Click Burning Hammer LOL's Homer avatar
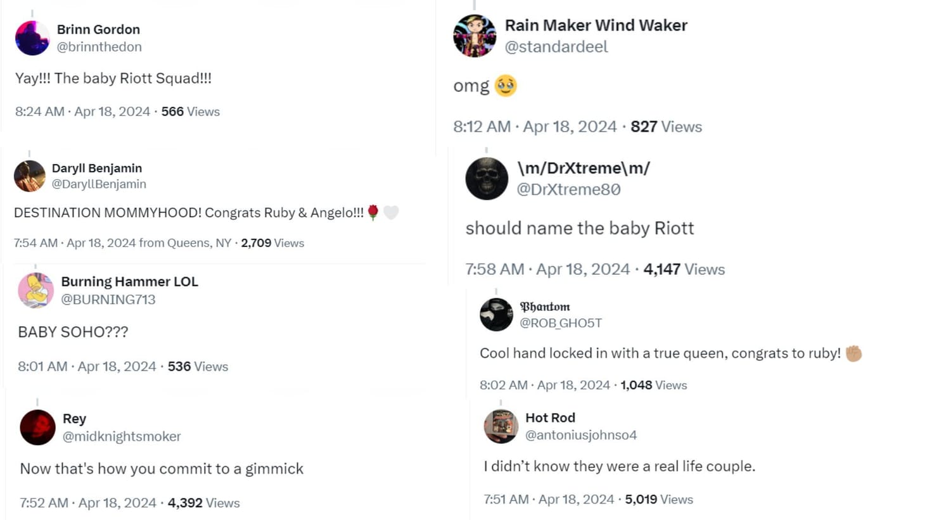The width and height of the screenshot is (925, 520). [x=35, y=290]
